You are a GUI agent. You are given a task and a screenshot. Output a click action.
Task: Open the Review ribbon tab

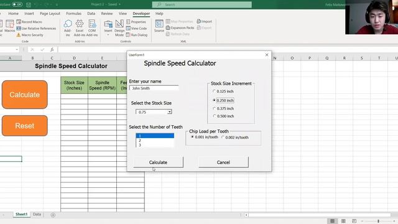coord(107,14)
